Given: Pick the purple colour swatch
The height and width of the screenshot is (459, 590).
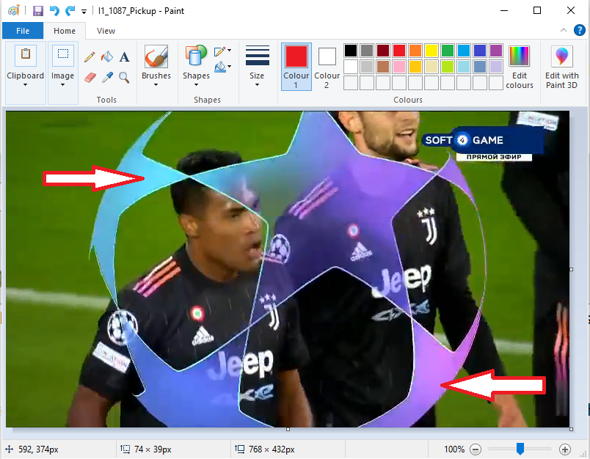Looking at the screenshot, I should 496,51.
